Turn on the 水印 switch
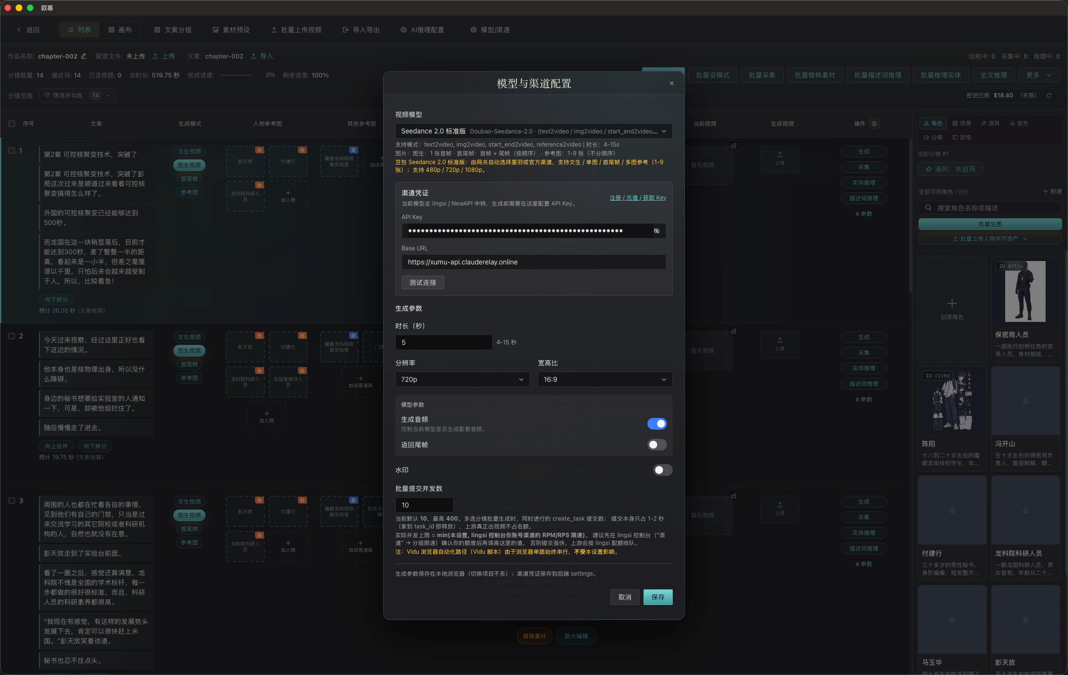Viewport: 1068px width, 675px height. tap(663, 470)
